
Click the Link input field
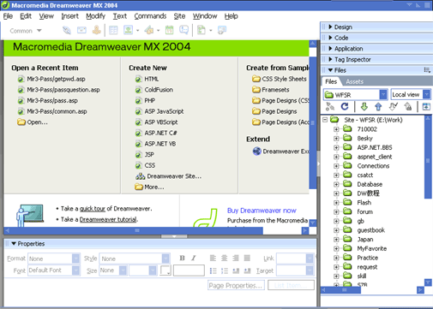(292, 258)
